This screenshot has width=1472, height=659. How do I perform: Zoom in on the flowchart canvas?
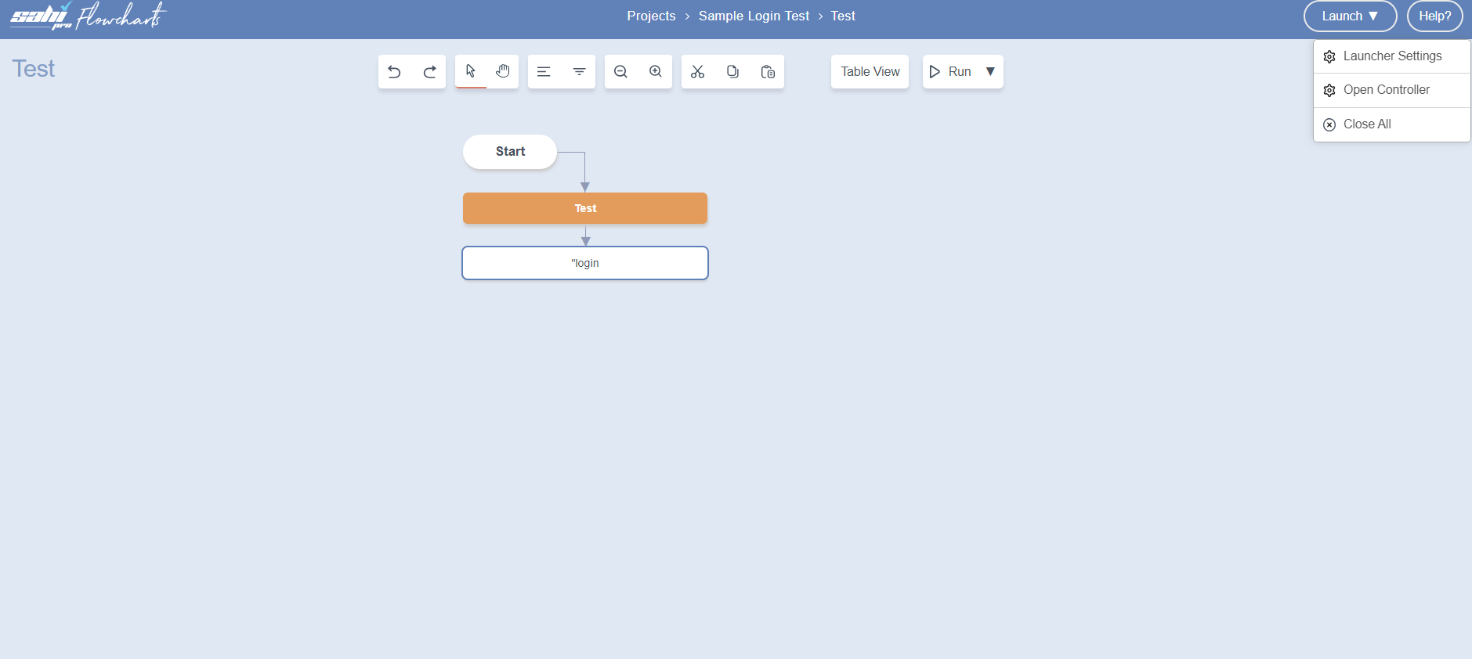(x=656, y=72)
